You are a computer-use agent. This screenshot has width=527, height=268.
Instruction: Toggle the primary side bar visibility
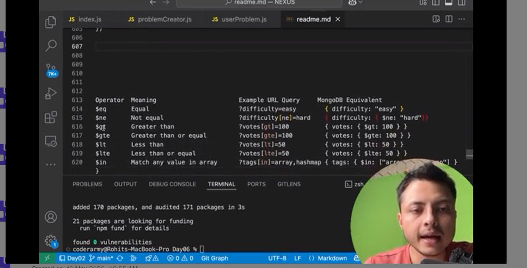(436, 2)
